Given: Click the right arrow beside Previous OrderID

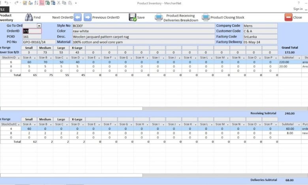Looking at the screenshot, I should (x=87, y=17).
